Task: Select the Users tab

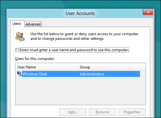Action: [x=17, y=24]
